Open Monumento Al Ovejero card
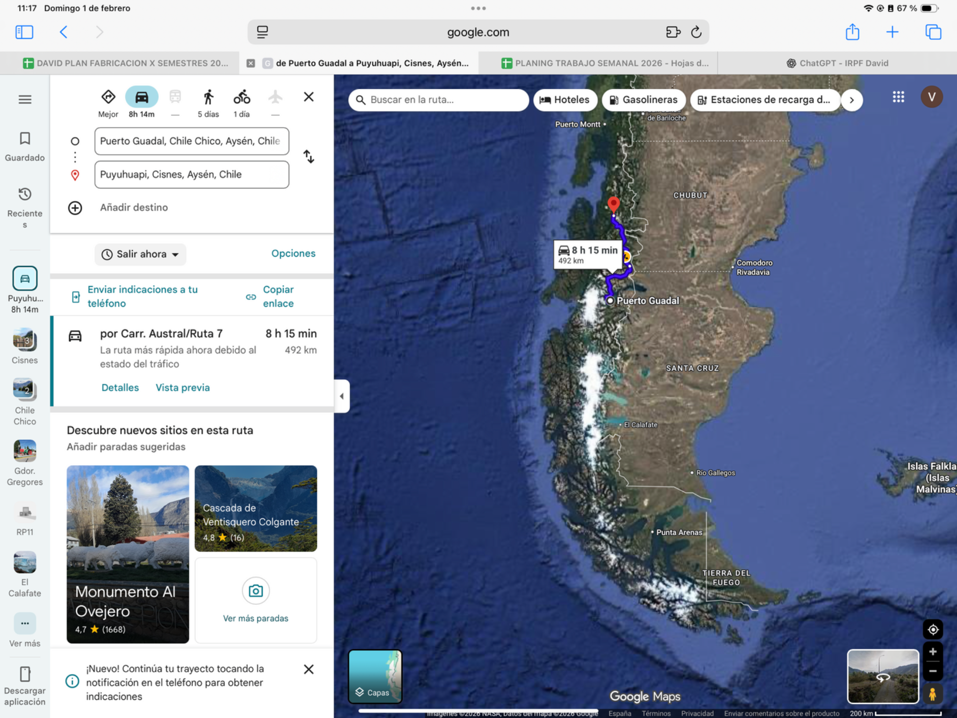 [128, 554]
